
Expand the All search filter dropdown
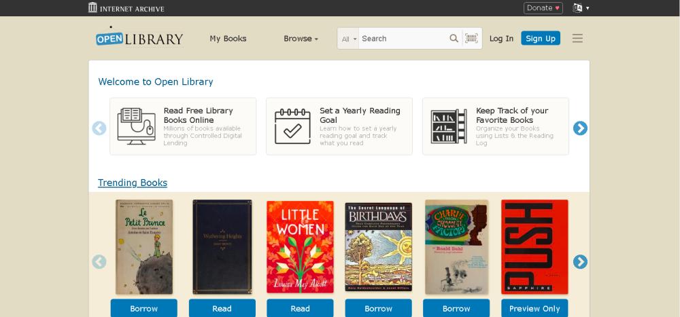(x=349, y=39)
